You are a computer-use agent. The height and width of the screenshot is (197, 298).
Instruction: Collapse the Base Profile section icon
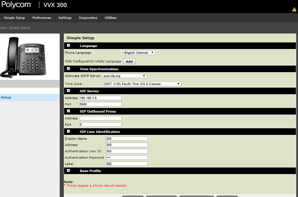68,171
